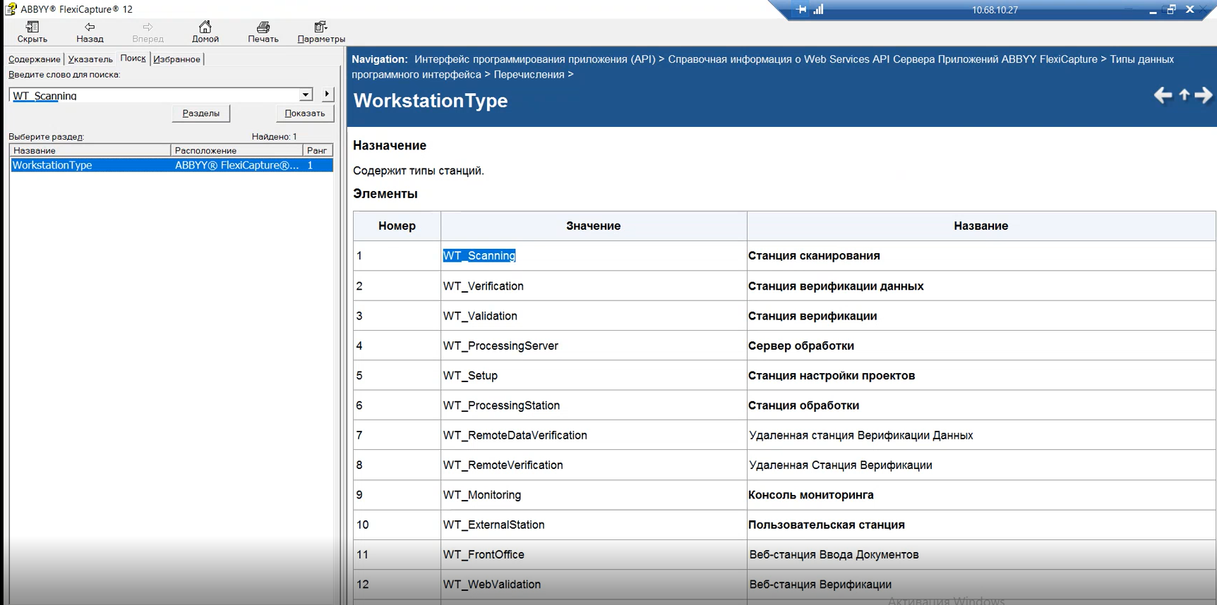Click the pin icon in remote session bar
The width and height of the screenshot is (1217, 605).
(x=801, y=9)
